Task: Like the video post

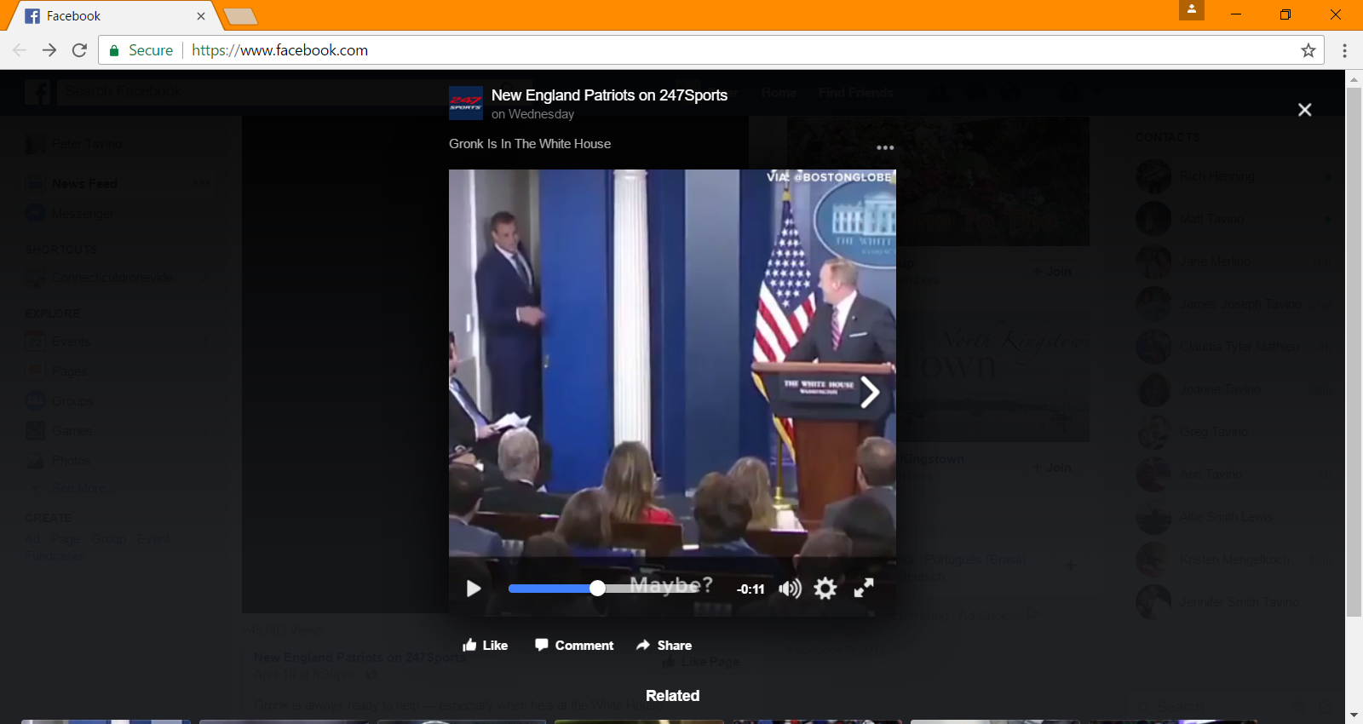Action: tap(485, 645)
